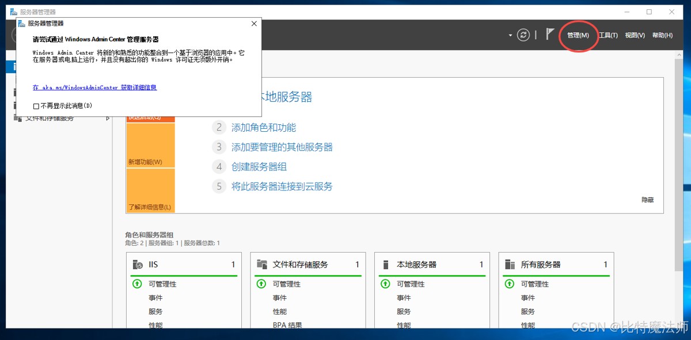Click the 所有服务器 tile icon
Screen dimensions: 691x340
(x=510, y=265)
